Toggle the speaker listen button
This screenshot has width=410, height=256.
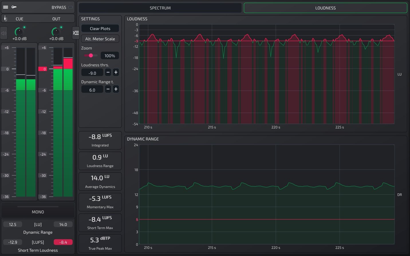click(x=4, y=33)
